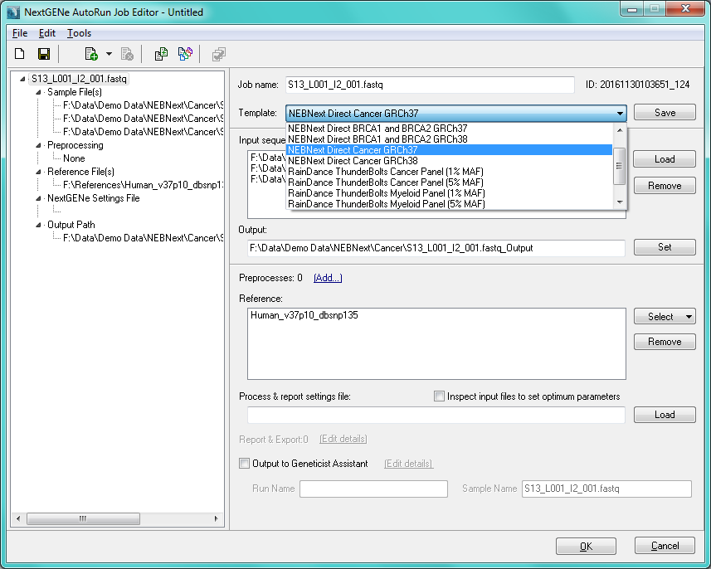Click the NextGENe application icon in title bar
Screen dimensions: 711x569
(x=13, y=12)
